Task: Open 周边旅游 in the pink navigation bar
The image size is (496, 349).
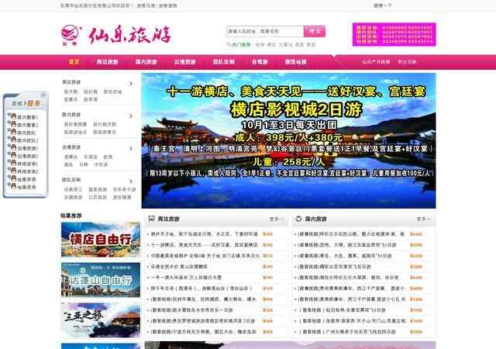Action: [x=107, y=62]
